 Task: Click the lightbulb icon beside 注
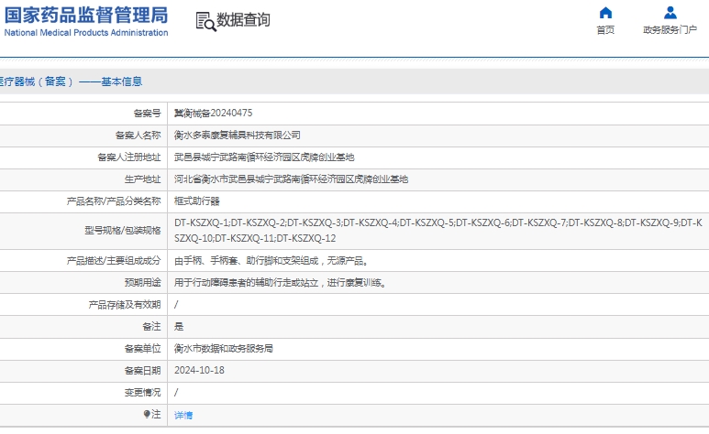point(147,414)
